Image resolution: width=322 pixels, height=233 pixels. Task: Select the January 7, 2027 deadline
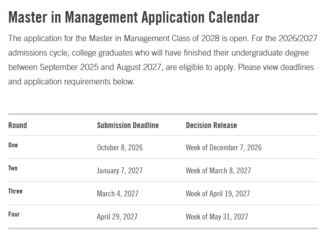[120, 171]
